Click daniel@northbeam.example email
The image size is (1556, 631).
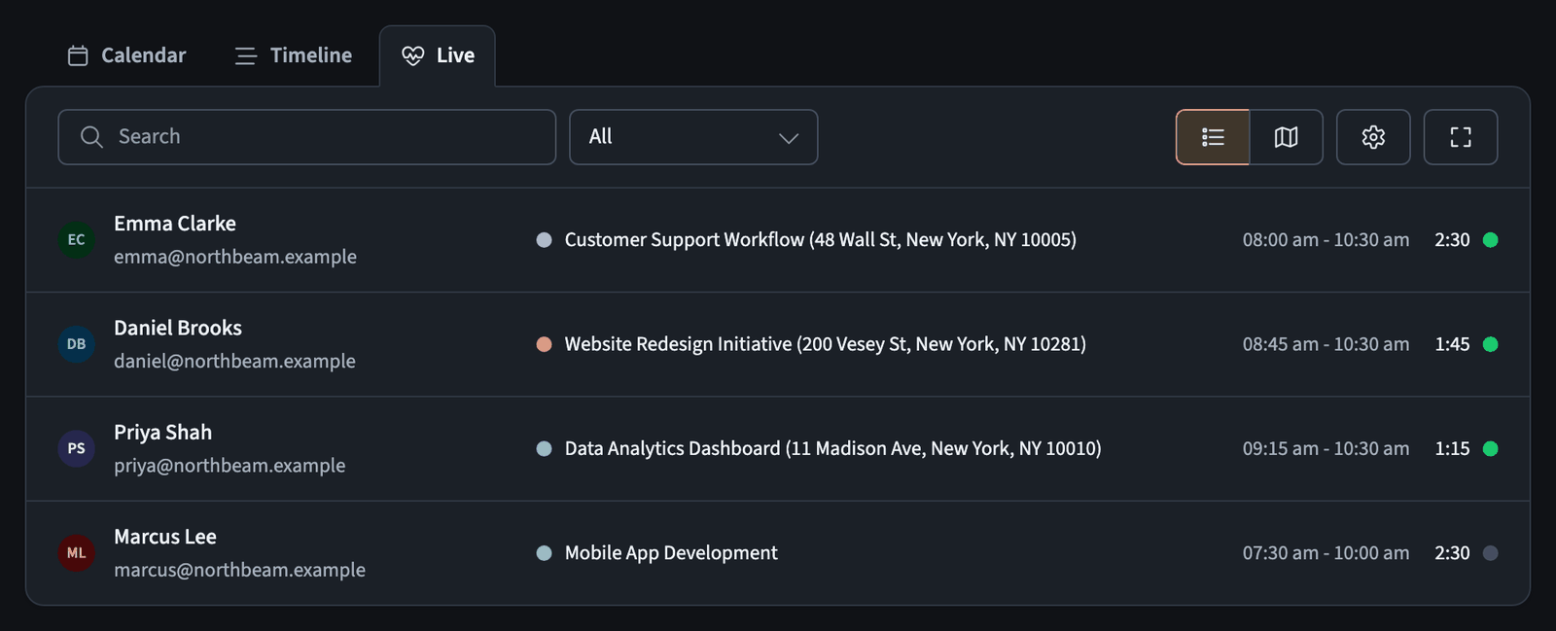[x=234, y=361]
